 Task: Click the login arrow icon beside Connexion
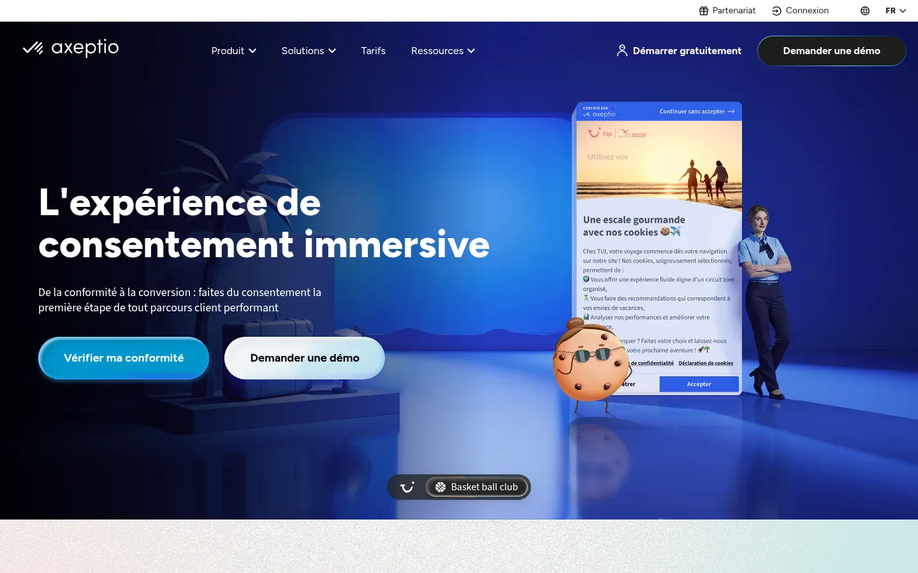pos(776,11)
